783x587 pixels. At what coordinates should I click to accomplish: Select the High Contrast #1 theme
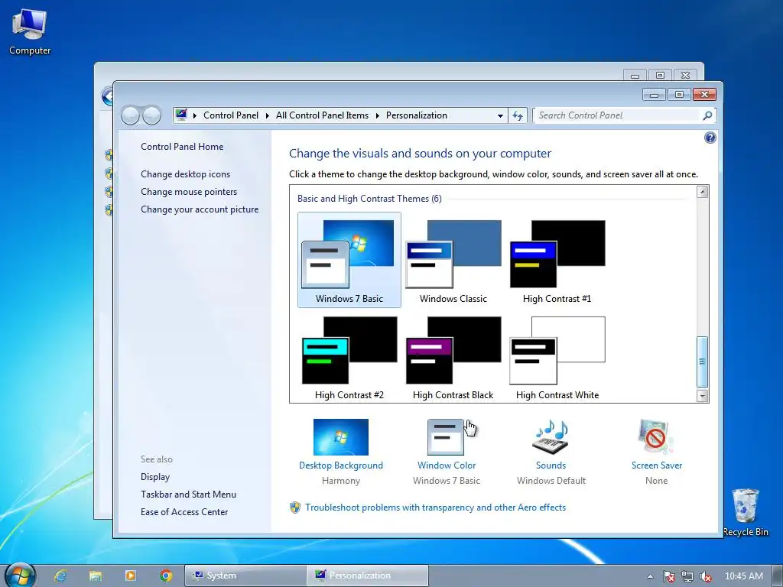click(x=557, y=260)
